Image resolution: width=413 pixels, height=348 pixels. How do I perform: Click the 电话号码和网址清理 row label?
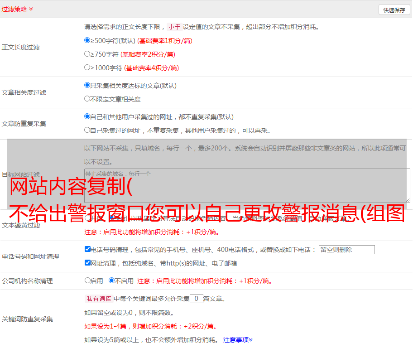pos(30,256)
